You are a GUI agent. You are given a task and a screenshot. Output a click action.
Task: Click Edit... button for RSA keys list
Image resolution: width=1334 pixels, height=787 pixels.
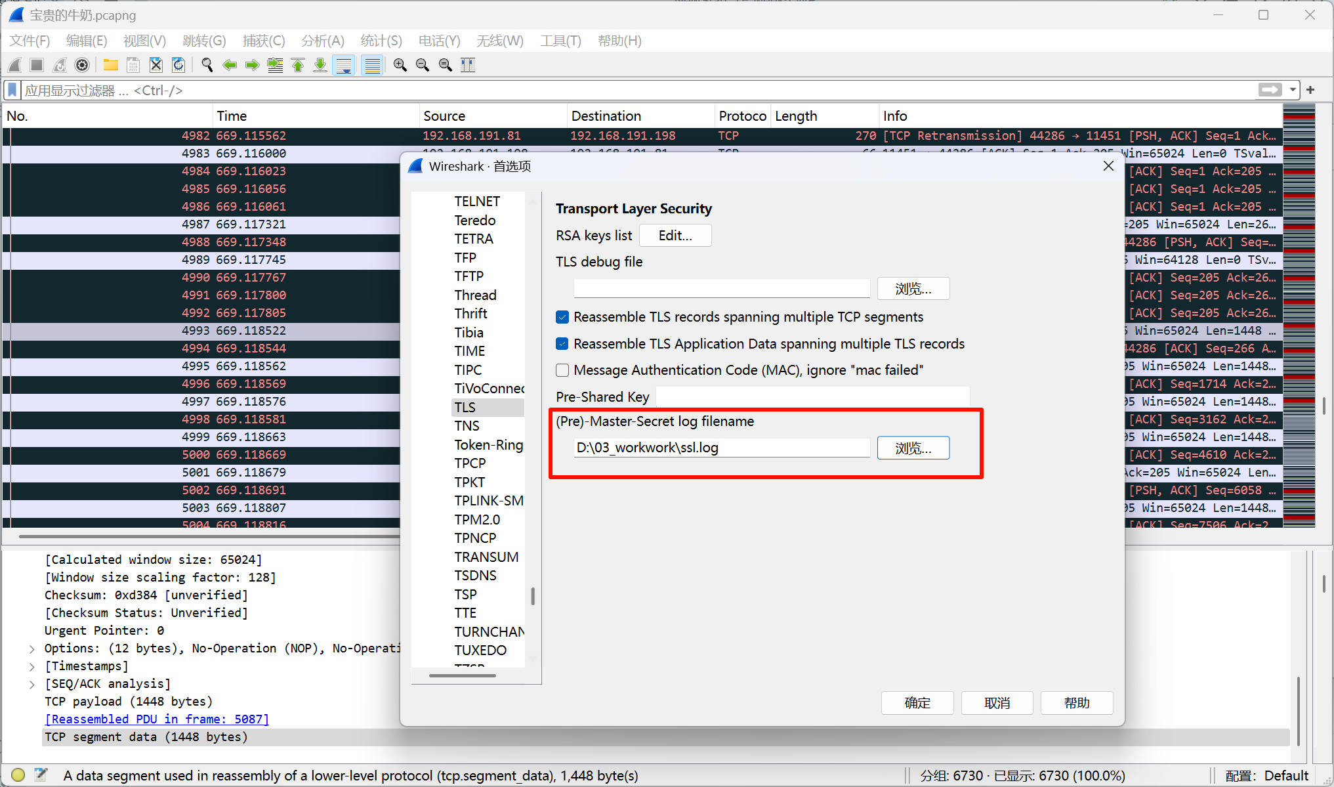tap(675, 236)
